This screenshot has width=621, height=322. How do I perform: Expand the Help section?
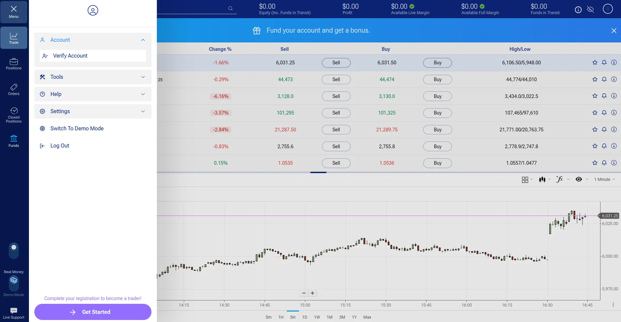point(93,94)
